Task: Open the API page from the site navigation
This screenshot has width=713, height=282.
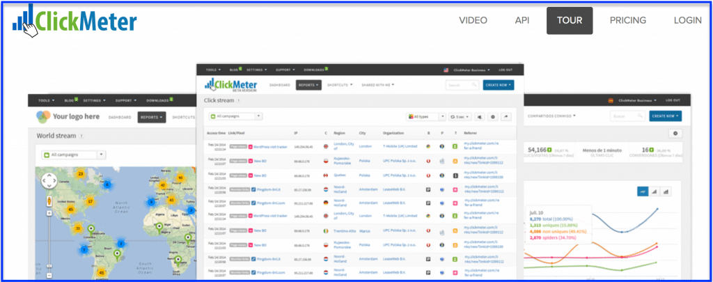Action: [522, 20]
